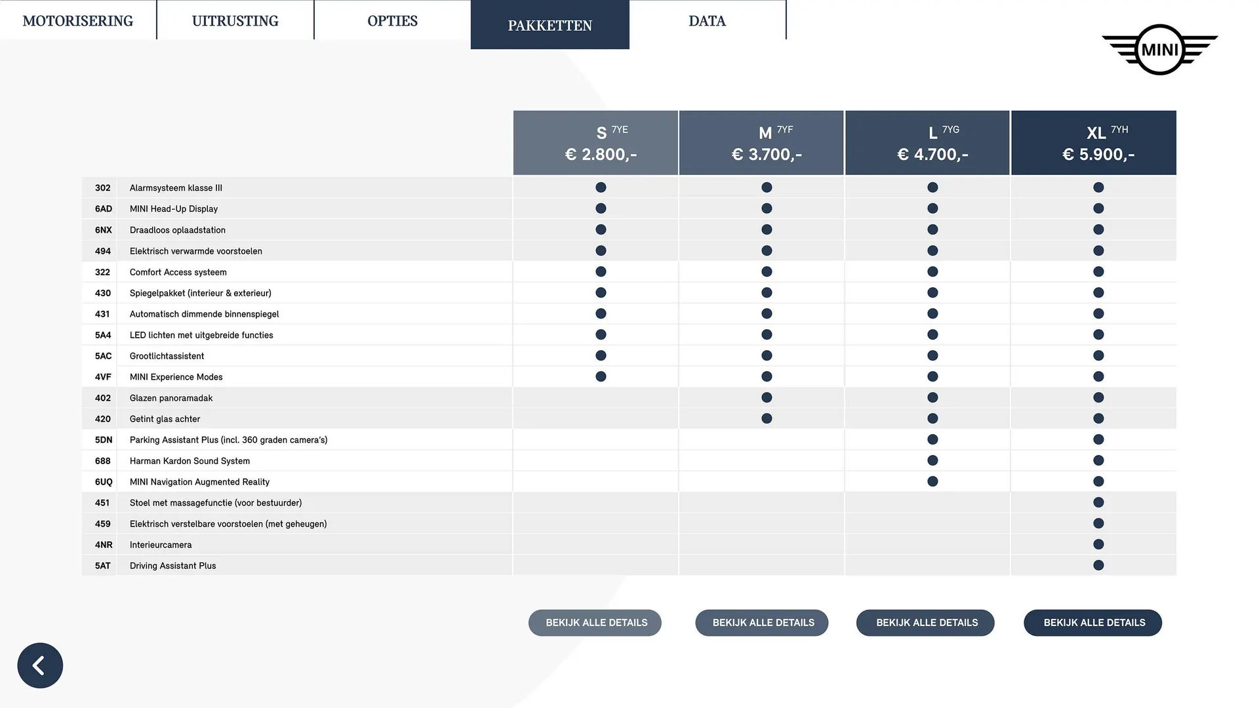1259x708 pixels.
Task: Open the Opties tab
Action: point(392,21)
